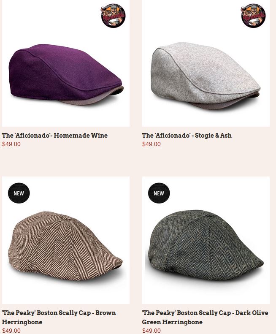Select the word 'Herringbone' under brown cap
The height and width of the screenshot is (334, 276).
[x=22, y=322]
